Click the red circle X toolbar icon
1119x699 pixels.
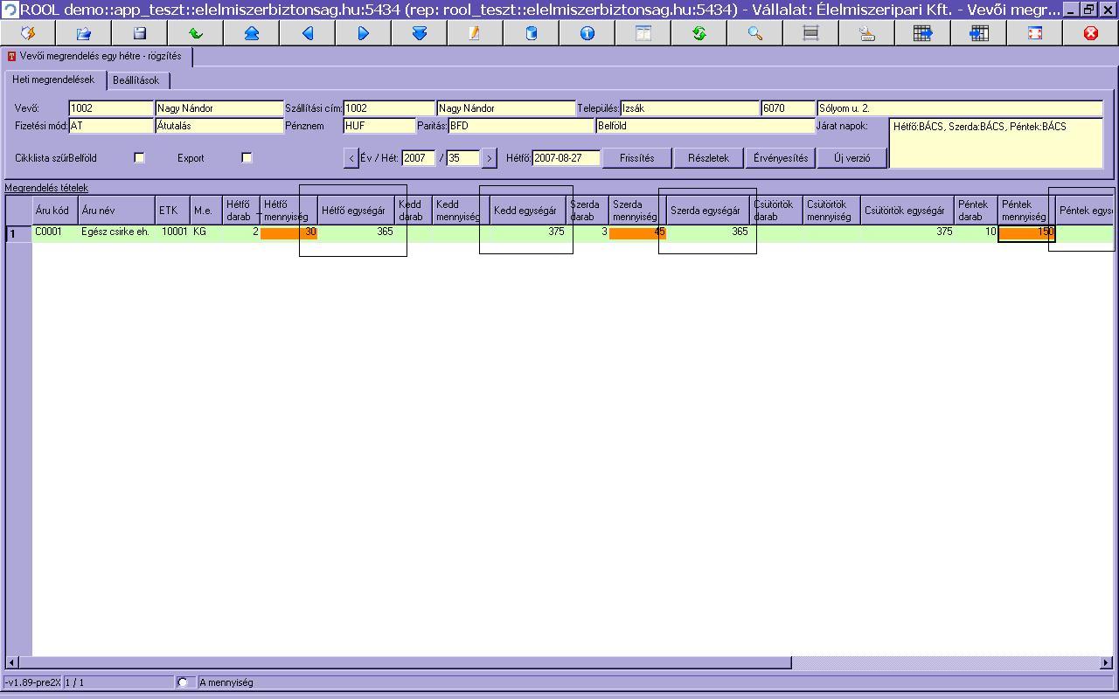tap(1090, 33)
